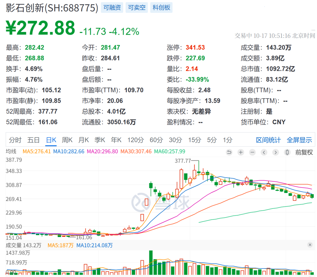Toggle the MA60 moving average legend
This screenshot has height=277, width=317.
(170, 152)
